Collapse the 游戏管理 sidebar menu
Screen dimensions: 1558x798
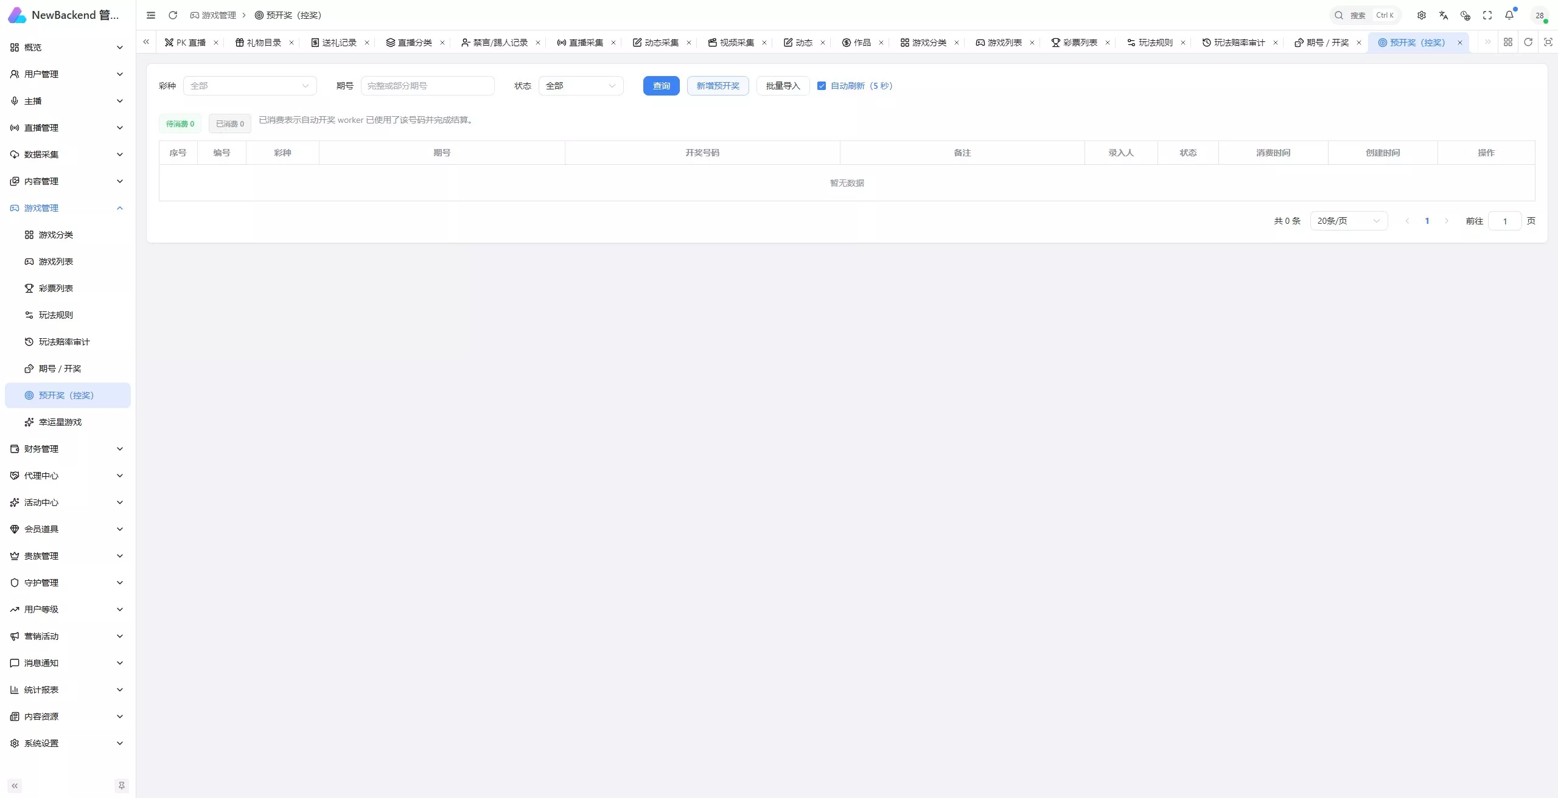68,208
